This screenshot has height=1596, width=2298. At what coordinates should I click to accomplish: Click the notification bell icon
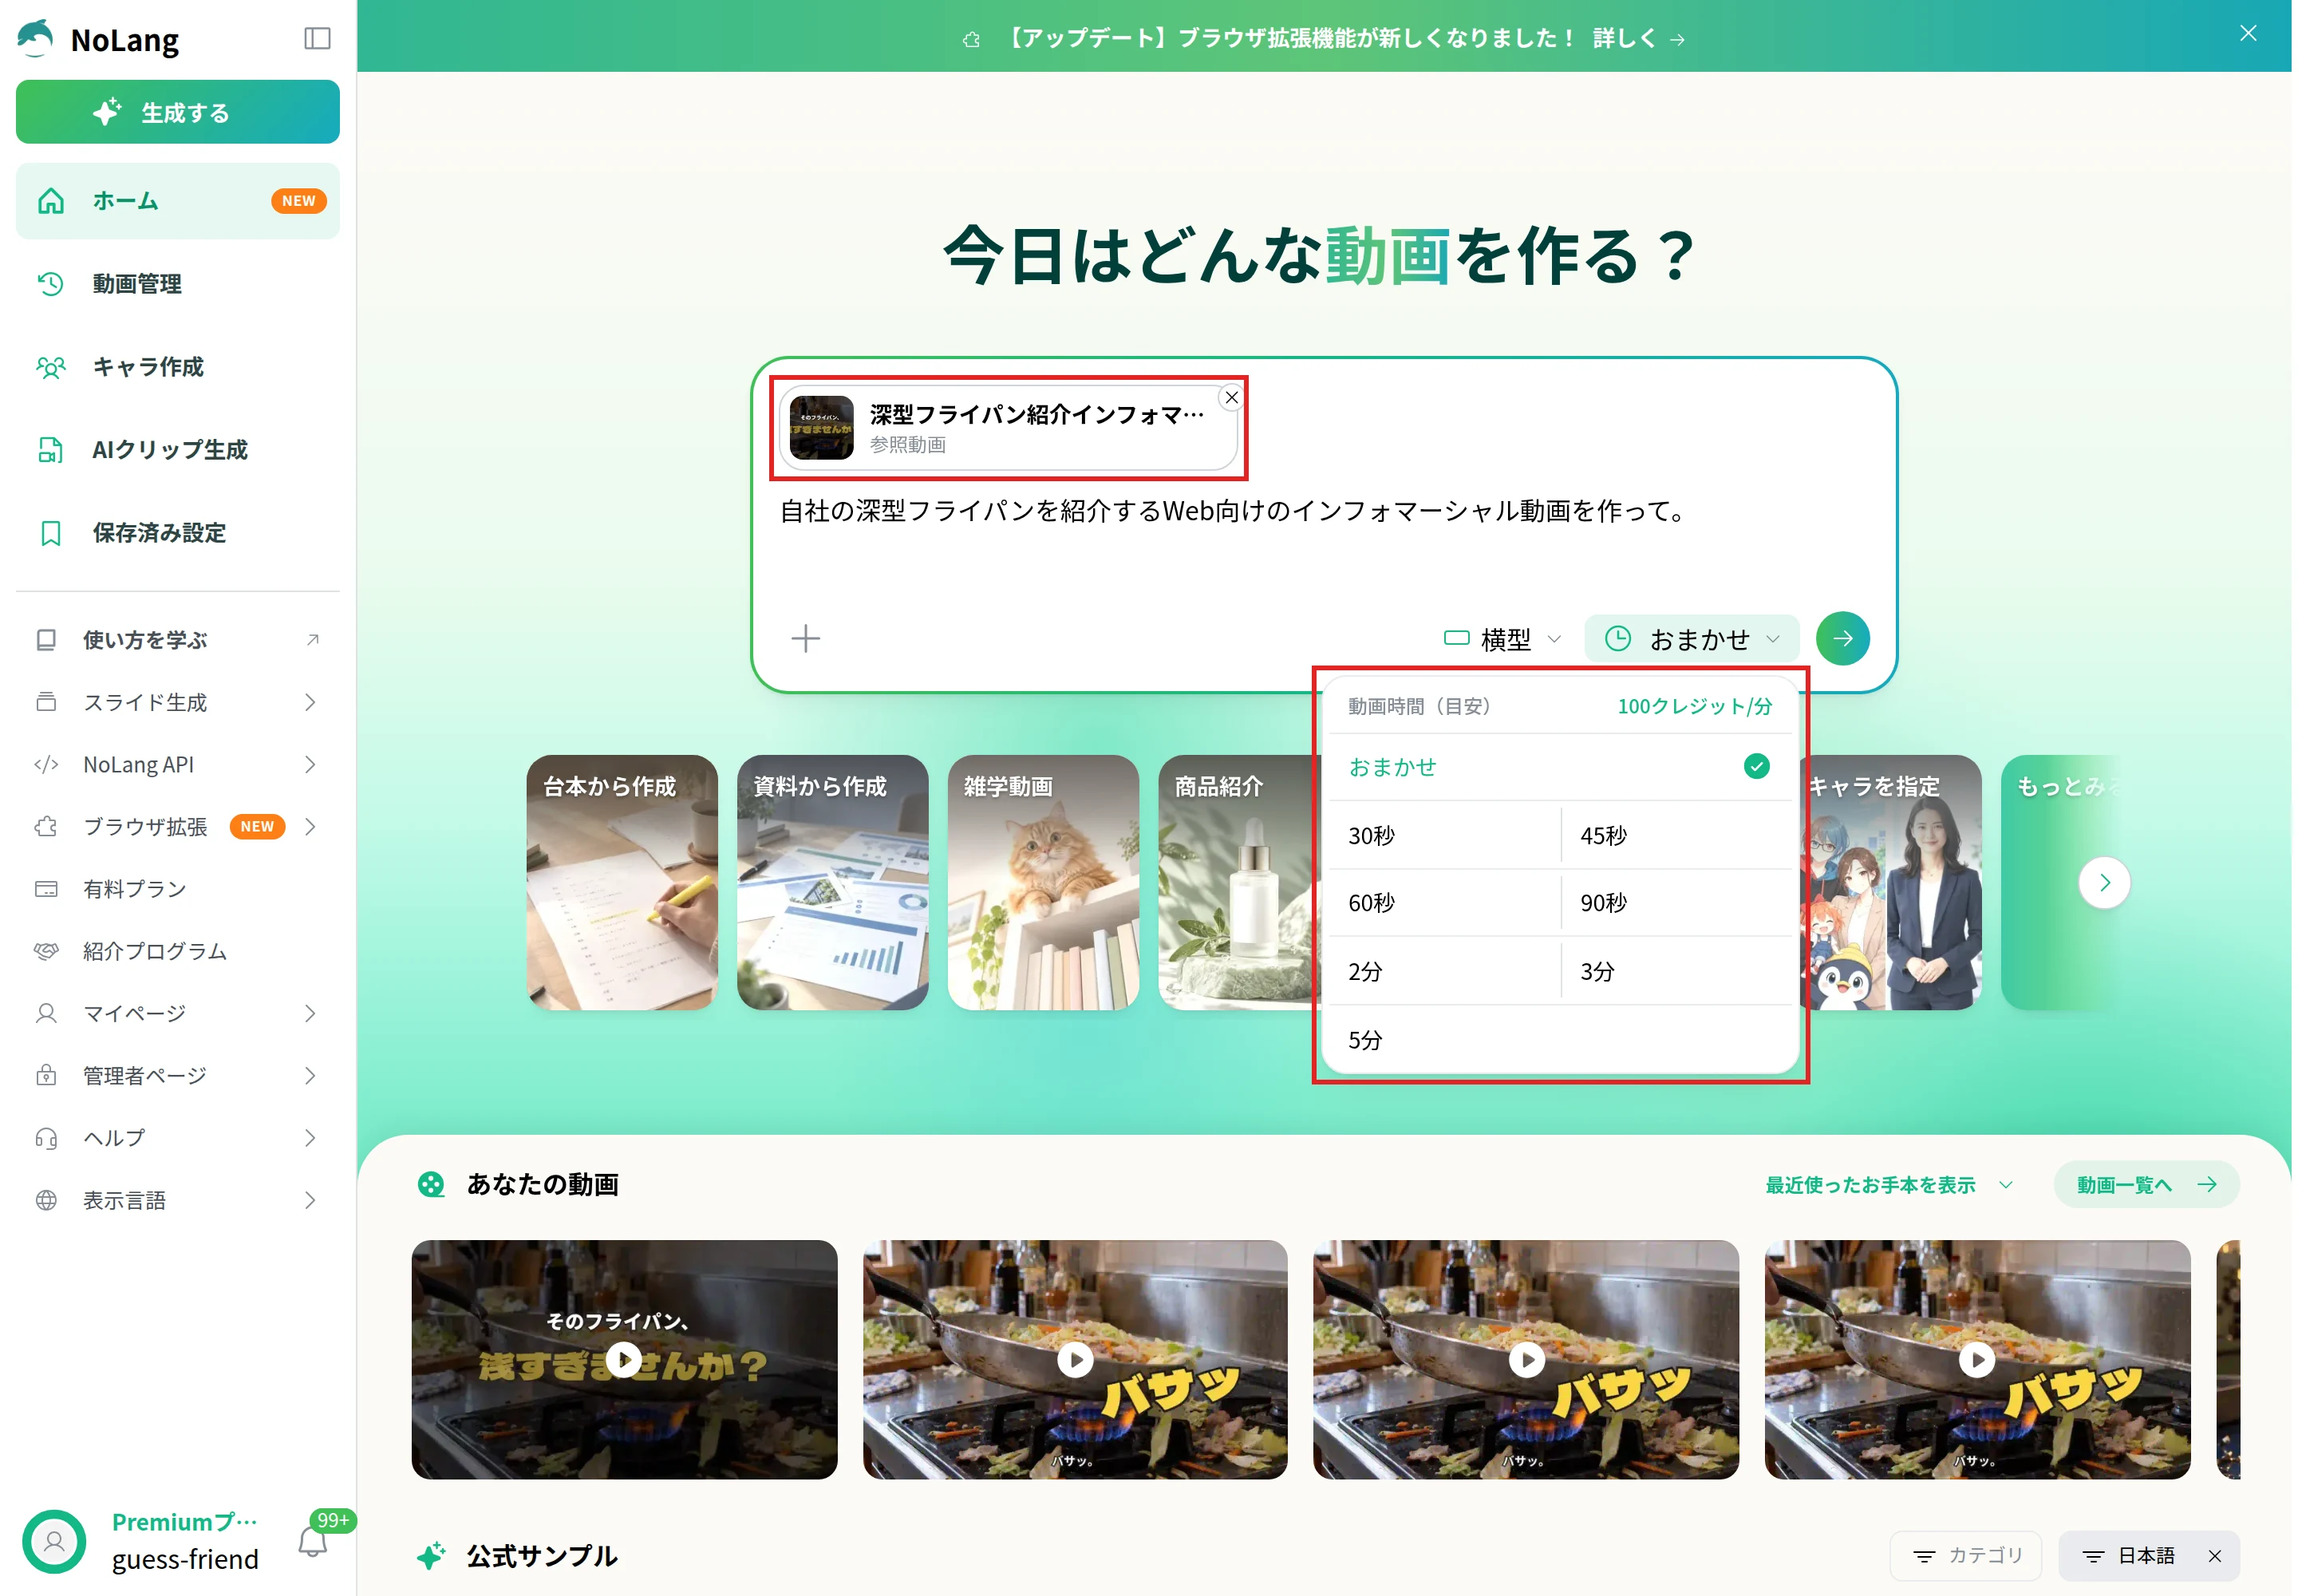(313, 1542)
